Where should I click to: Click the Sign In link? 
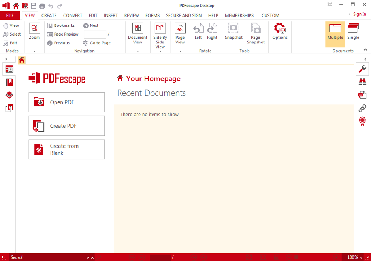coord(360,14)
